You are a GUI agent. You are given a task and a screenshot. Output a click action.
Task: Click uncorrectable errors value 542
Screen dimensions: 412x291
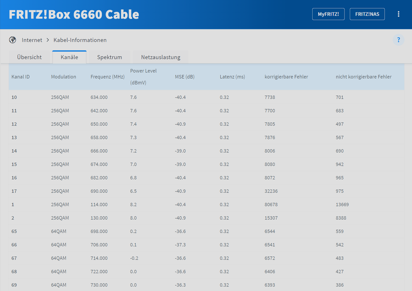(340, 245)
